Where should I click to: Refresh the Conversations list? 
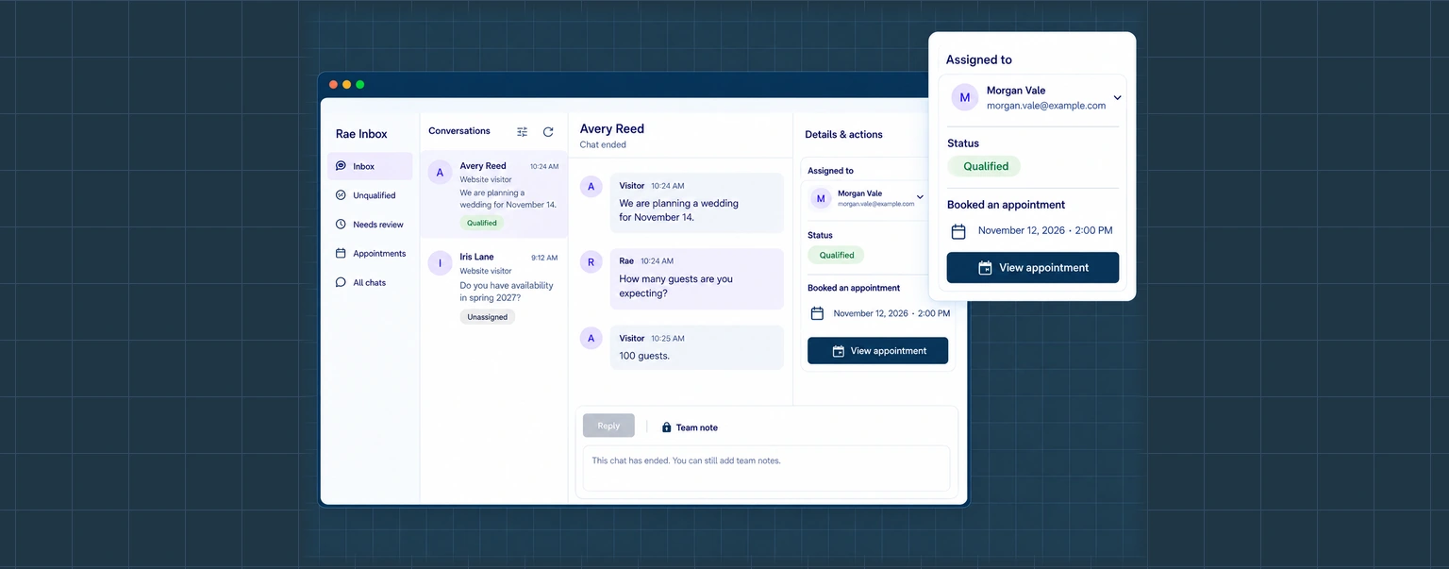coord(548,132)
